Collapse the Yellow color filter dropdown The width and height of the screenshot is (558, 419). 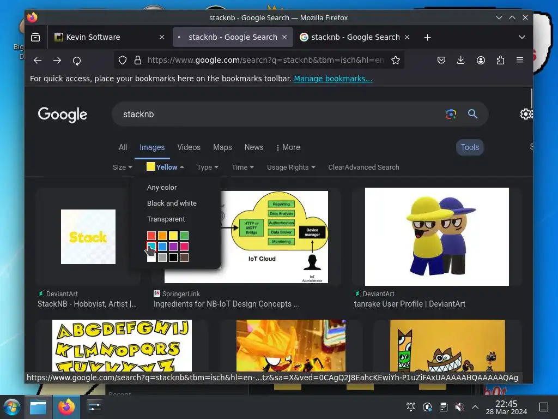(x=165, y=167)
